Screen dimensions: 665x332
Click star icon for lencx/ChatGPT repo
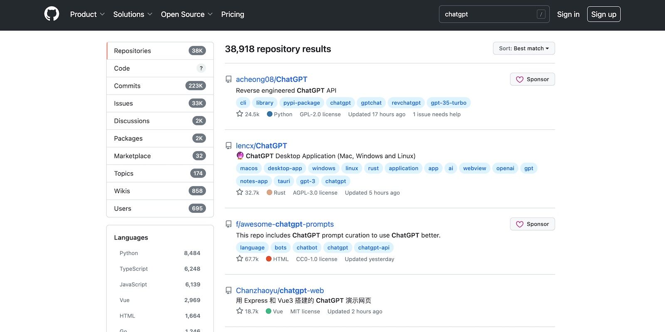pos(239,192)
